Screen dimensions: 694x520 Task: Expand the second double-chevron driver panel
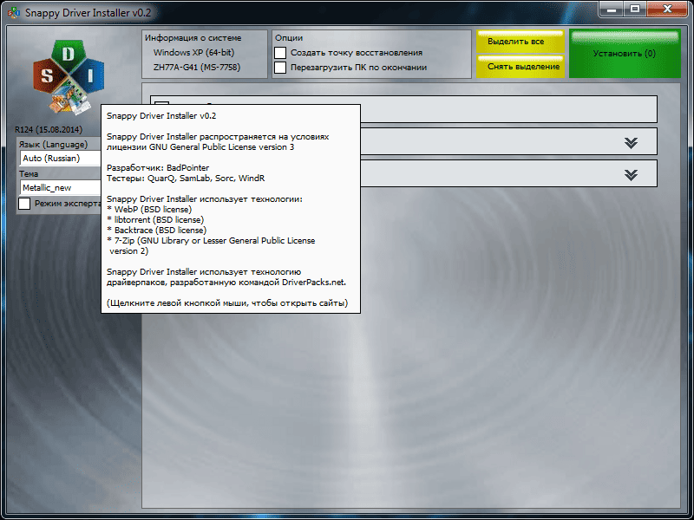click(632, 175)
